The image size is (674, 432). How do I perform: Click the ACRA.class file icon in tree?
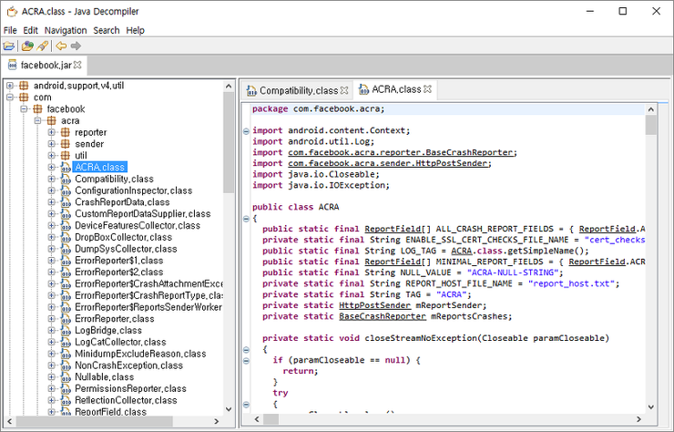pyautogui.click(x=66, y=167)
